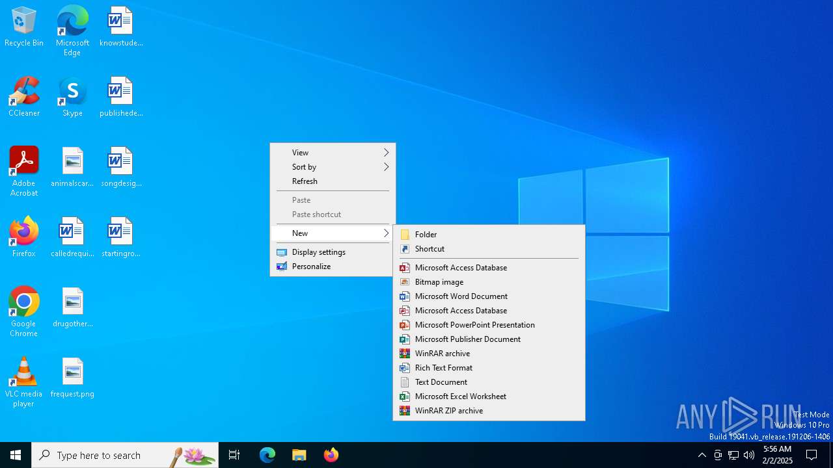
Task: Create a new Rich Text Format file
Action: pos(489,368)
